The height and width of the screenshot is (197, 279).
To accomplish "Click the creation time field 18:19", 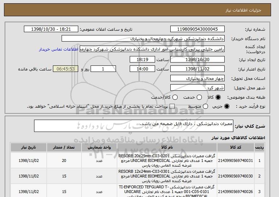I will point(142,59).
